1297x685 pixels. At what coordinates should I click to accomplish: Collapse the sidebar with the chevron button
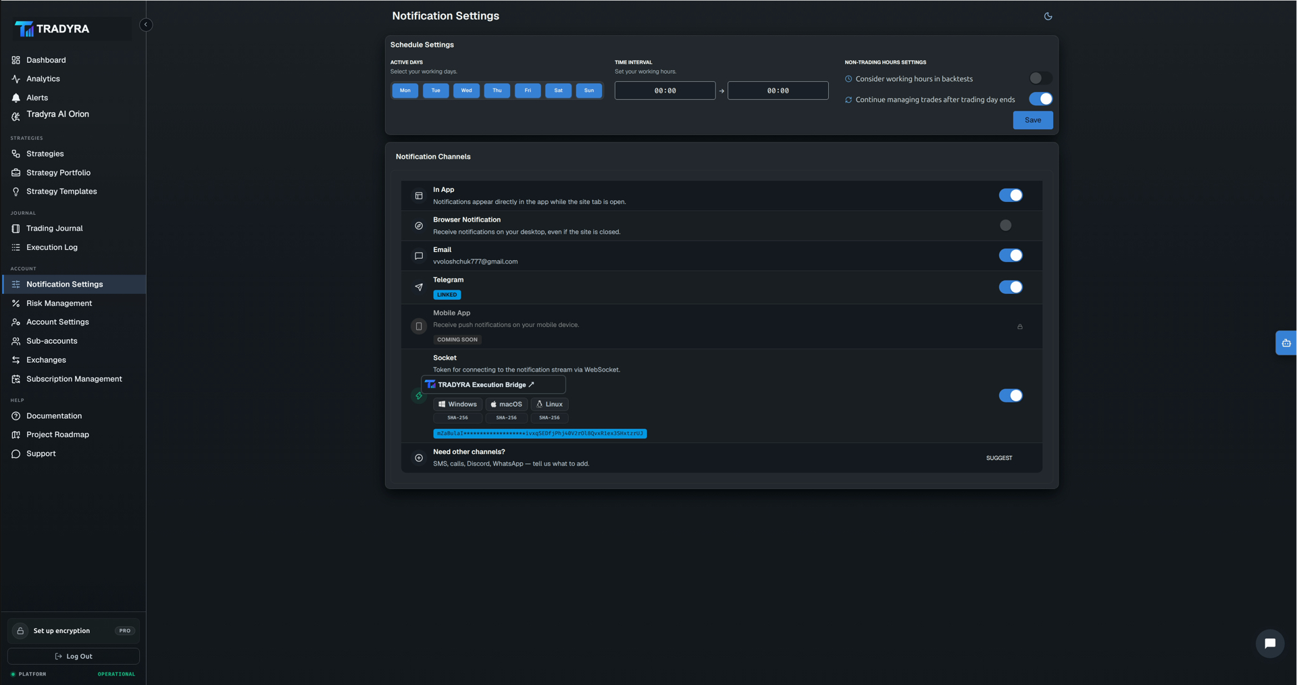146,25
